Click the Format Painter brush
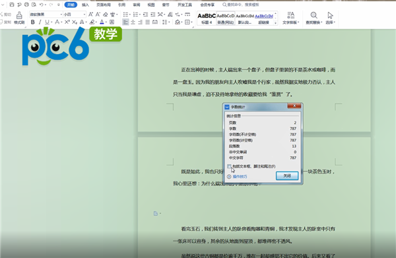 (19, 16)
